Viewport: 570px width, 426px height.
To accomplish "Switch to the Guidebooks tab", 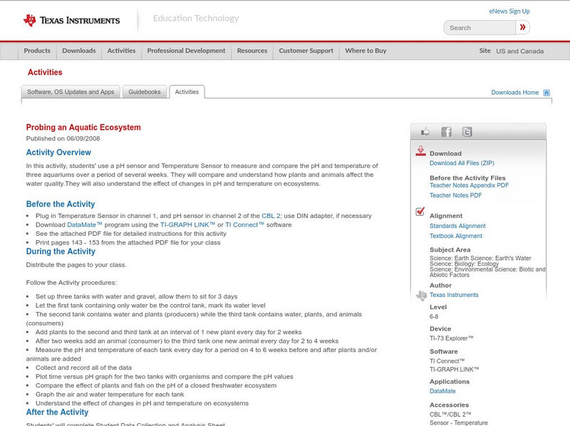I will pos(145,92).
